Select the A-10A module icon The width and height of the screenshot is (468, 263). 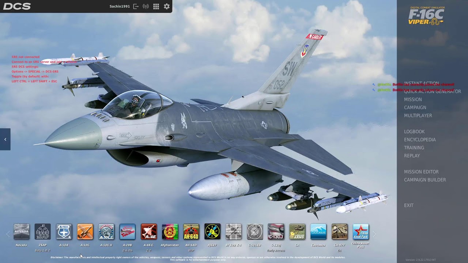[64, 232]
